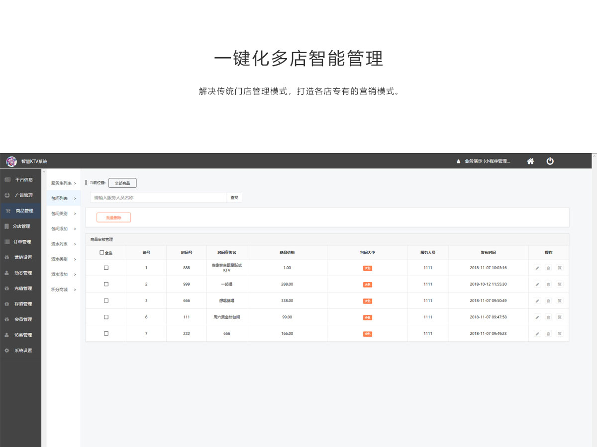Screen dimensions: 597x447
Task: Edit room 222 with the pencil icon
Action: point(537,333)
